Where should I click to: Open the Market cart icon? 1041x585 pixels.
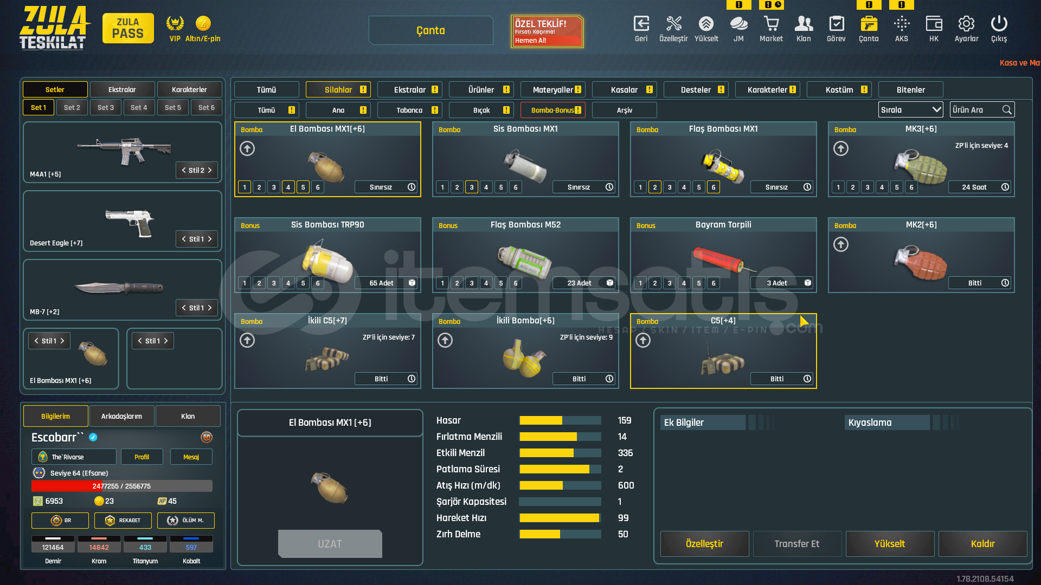click(x=771, y=24)
